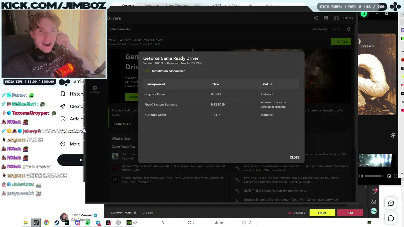This screenshot has width=404, height=227.
Task: Open notifications bell with badge 2
Action: 374,191
